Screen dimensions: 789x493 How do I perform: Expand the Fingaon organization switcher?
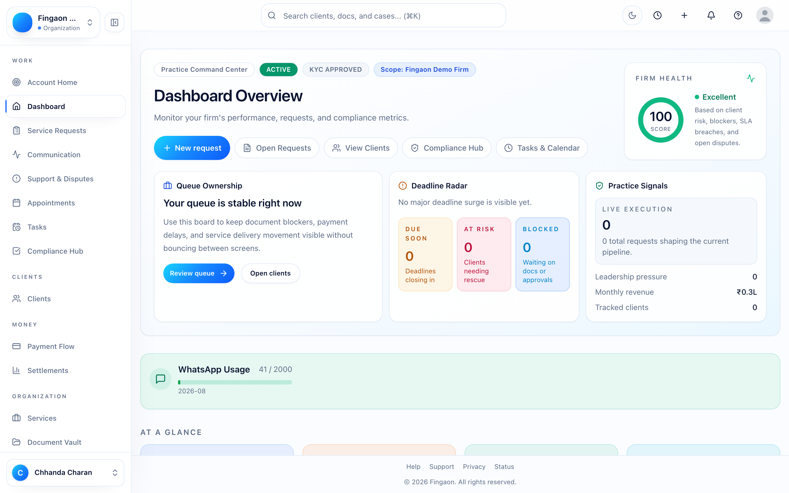[53, 22]
